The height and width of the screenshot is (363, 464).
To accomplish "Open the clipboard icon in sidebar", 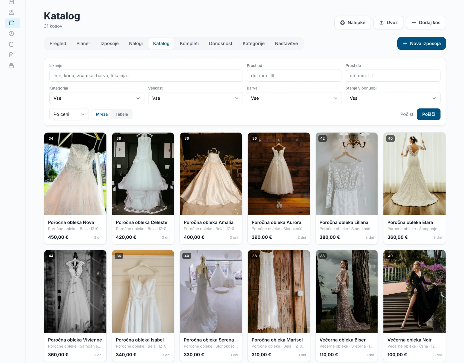I will pos(11,44).
